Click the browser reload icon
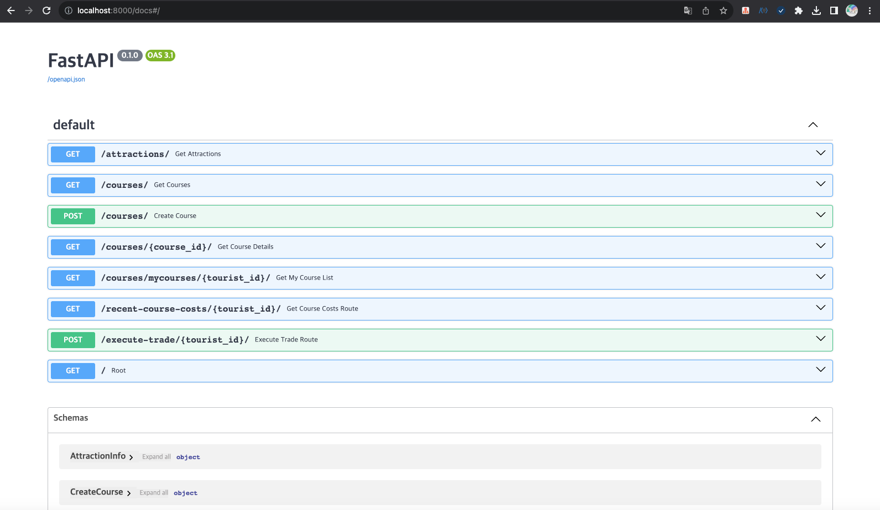The width and height of the screenshot is (880, 510). pos(46,10)
